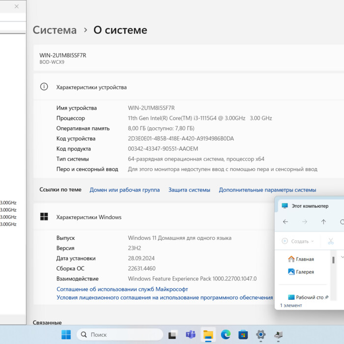The height and width of the screenshot is (344, 344).
Task: Click the "1 элемент" Explorer status text
Action: (291, 305)
